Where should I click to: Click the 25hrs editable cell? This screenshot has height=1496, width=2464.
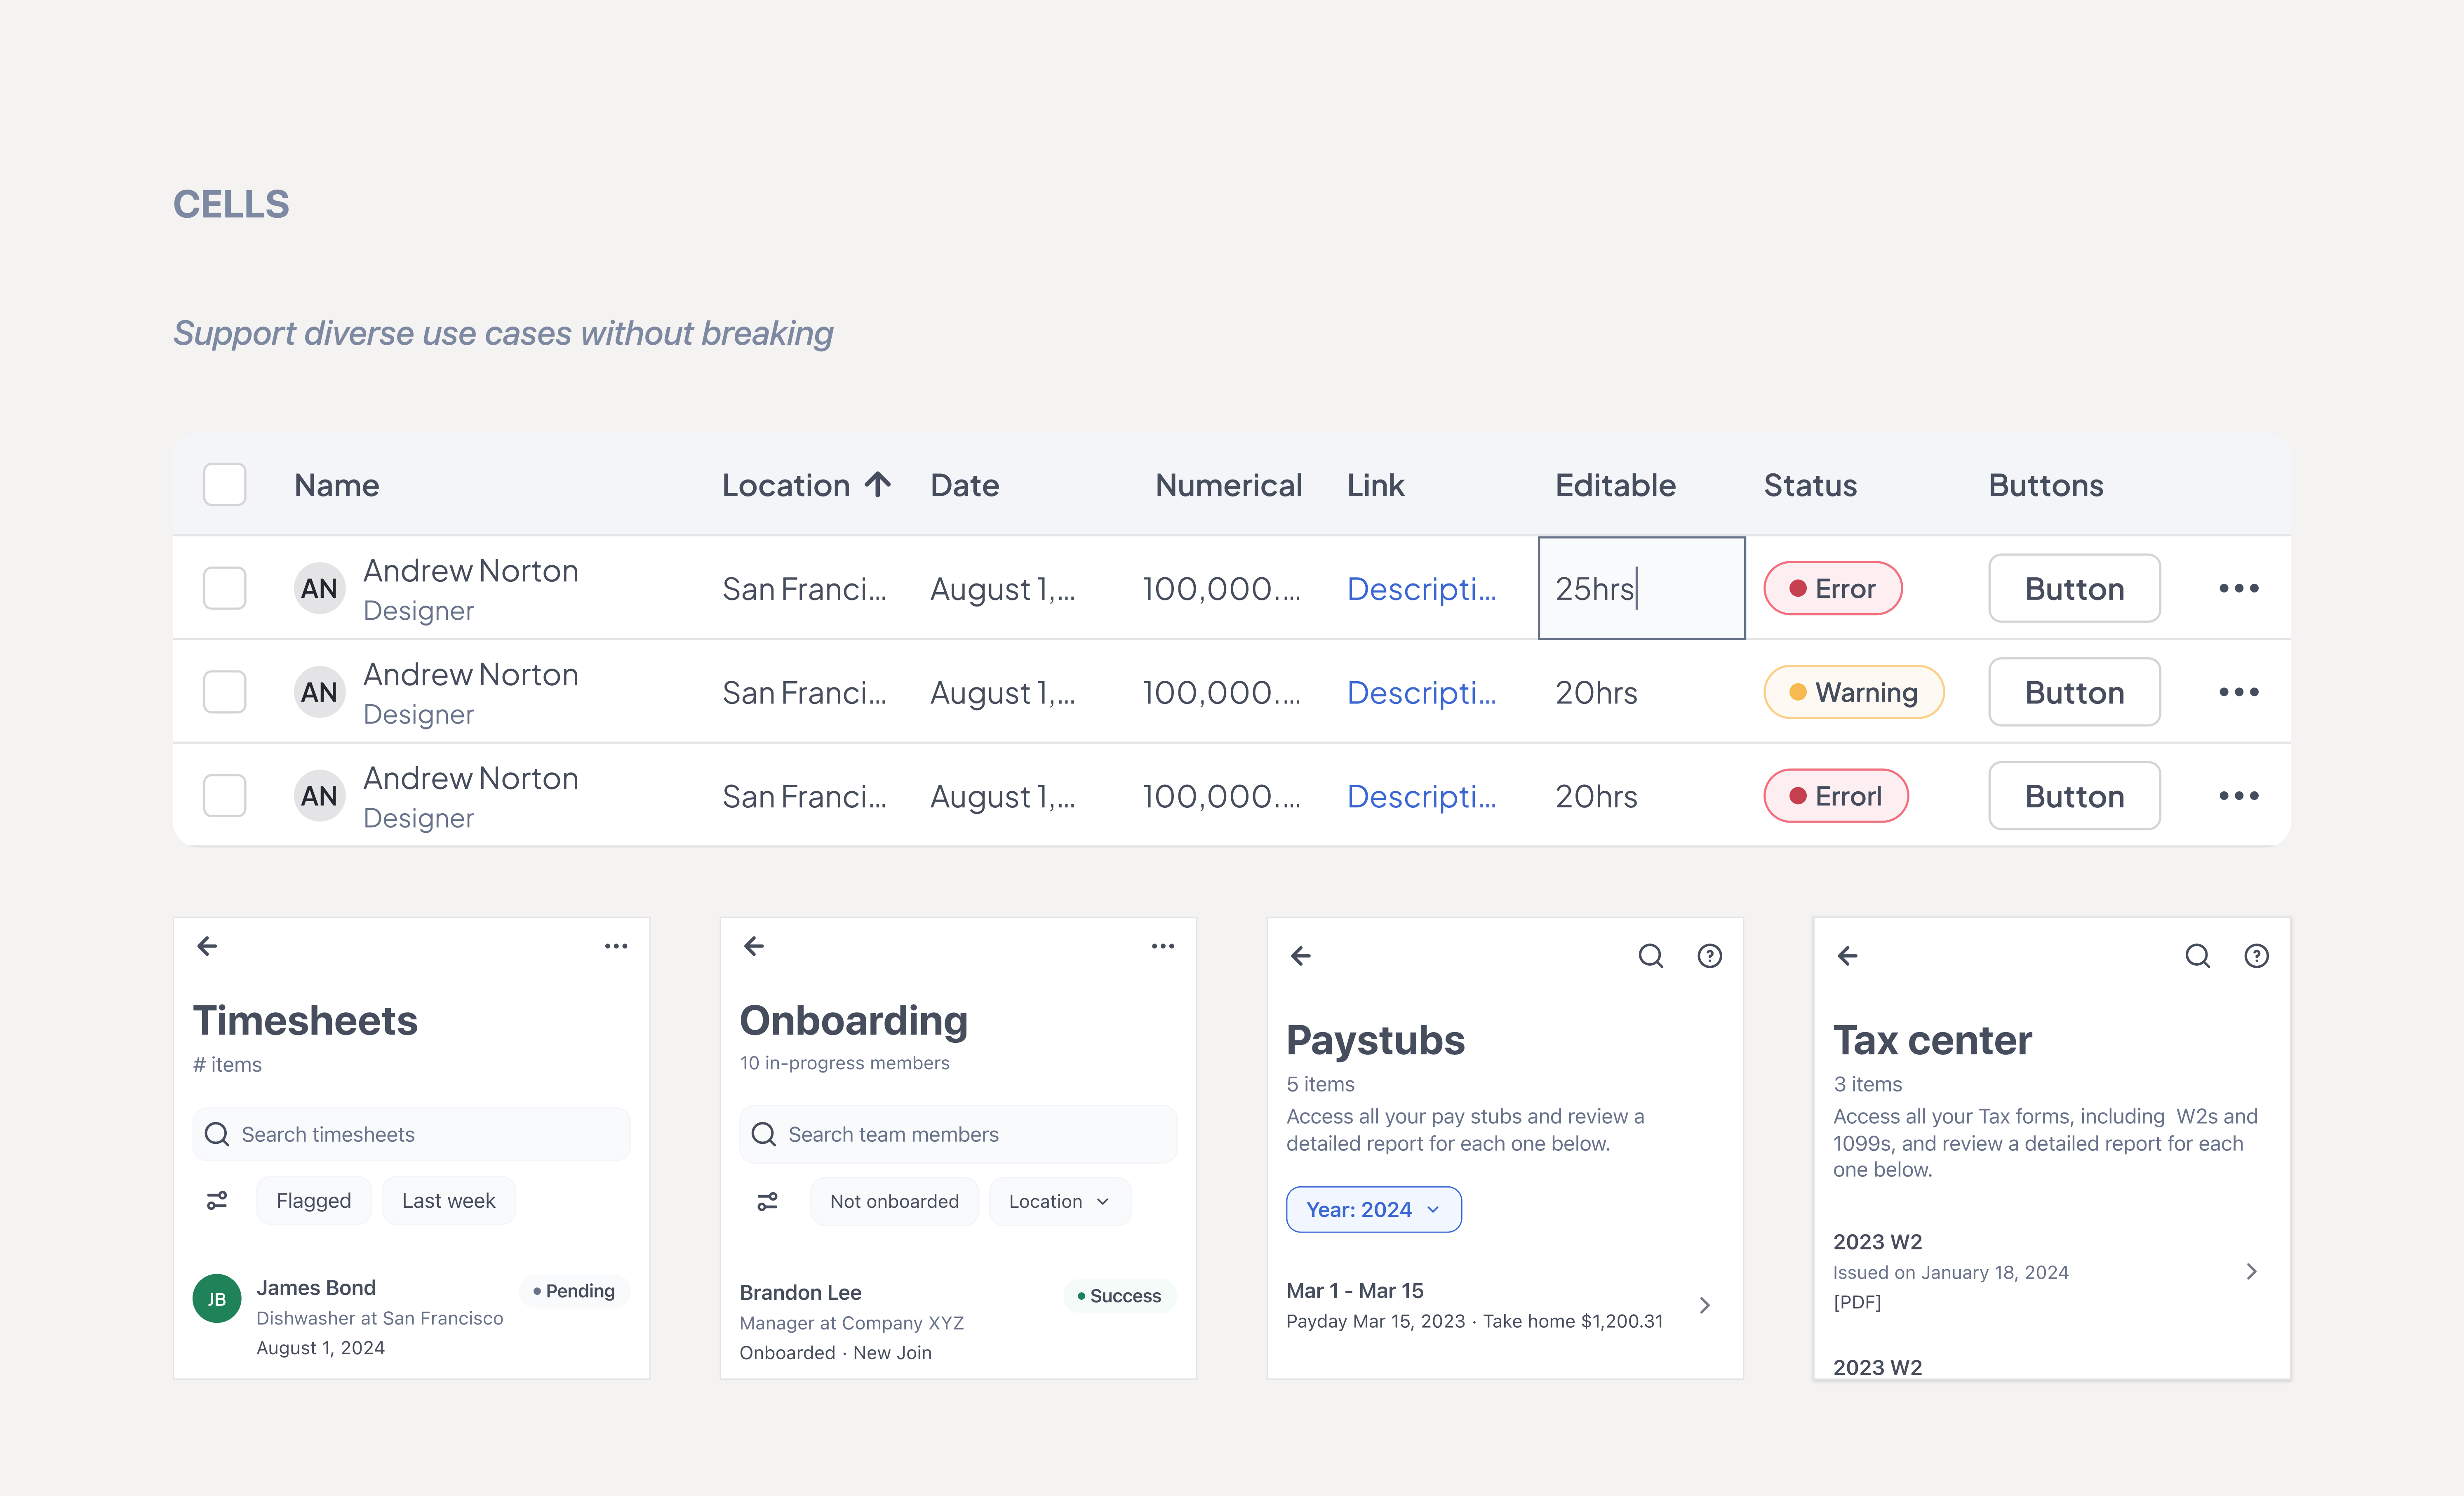[1642, 588]
